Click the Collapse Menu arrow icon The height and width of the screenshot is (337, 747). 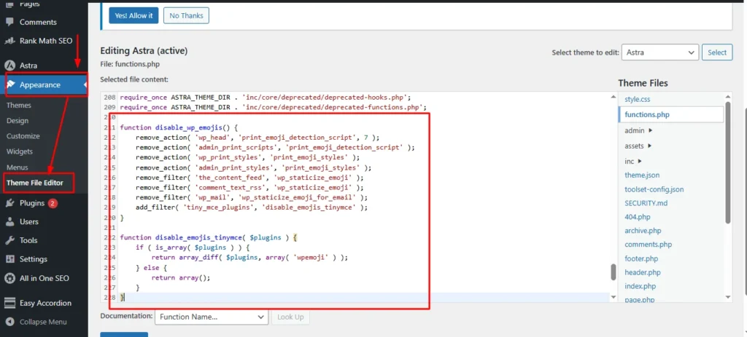coord(9,322)
